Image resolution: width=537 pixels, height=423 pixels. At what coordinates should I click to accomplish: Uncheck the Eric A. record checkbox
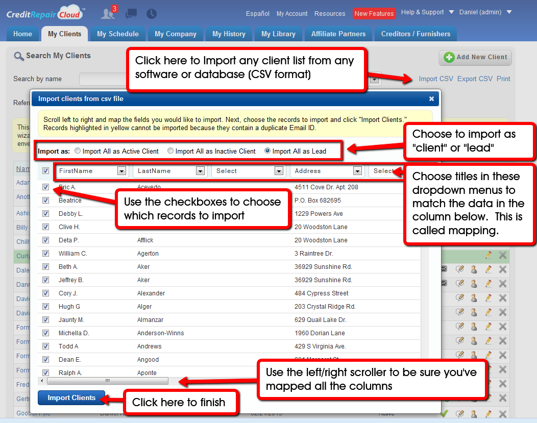click(45, 187)
